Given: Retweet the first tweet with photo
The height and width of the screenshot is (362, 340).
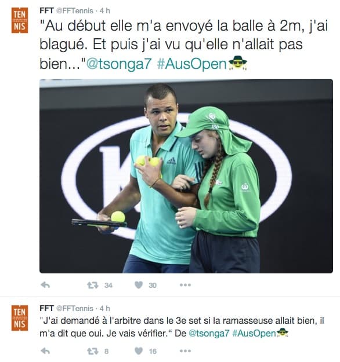Looking at the screenshot, I should (x=93, y=286).
